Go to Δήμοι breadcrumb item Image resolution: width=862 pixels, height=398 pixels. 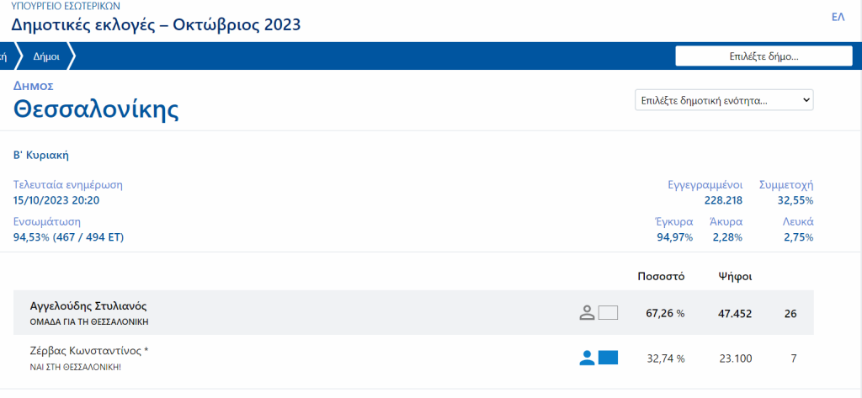click(x=46, y=56)
